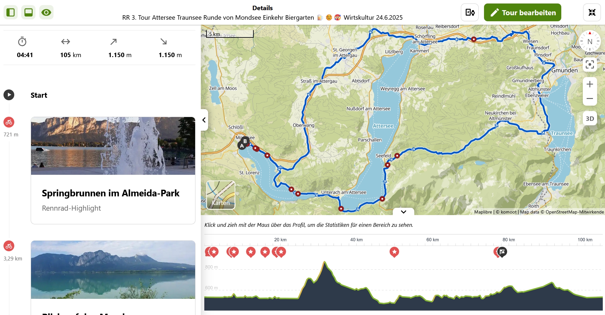The width and height of the screenshot is (605, 315).
Task: Center map on the tour with the focus icon
Action: point(589,64)
